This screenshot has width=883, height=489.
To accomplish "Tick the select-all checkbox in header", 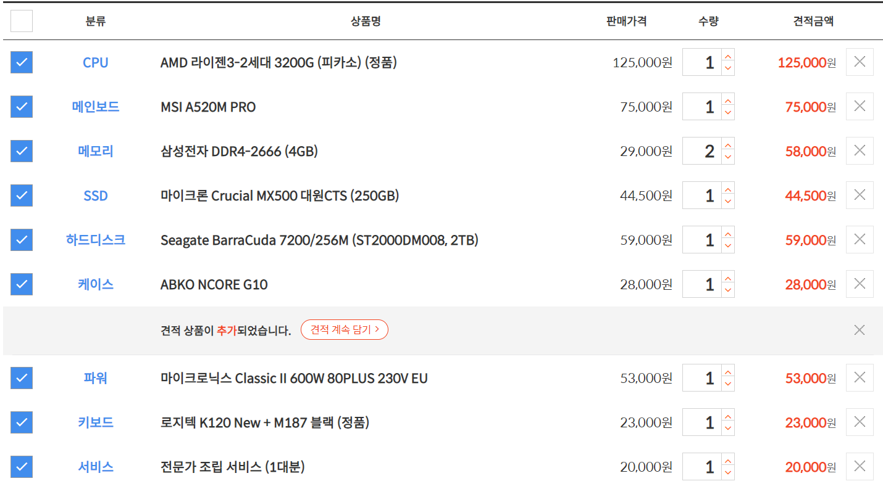I will [x=22, y=21].
